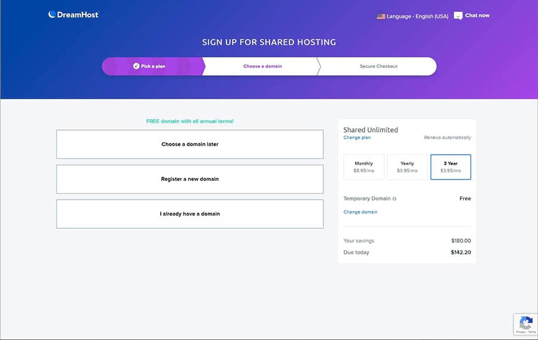The height and width of the screenshot is (340, 538).
Task: Click the Temporary Domain label
Action: coord(367,198)
